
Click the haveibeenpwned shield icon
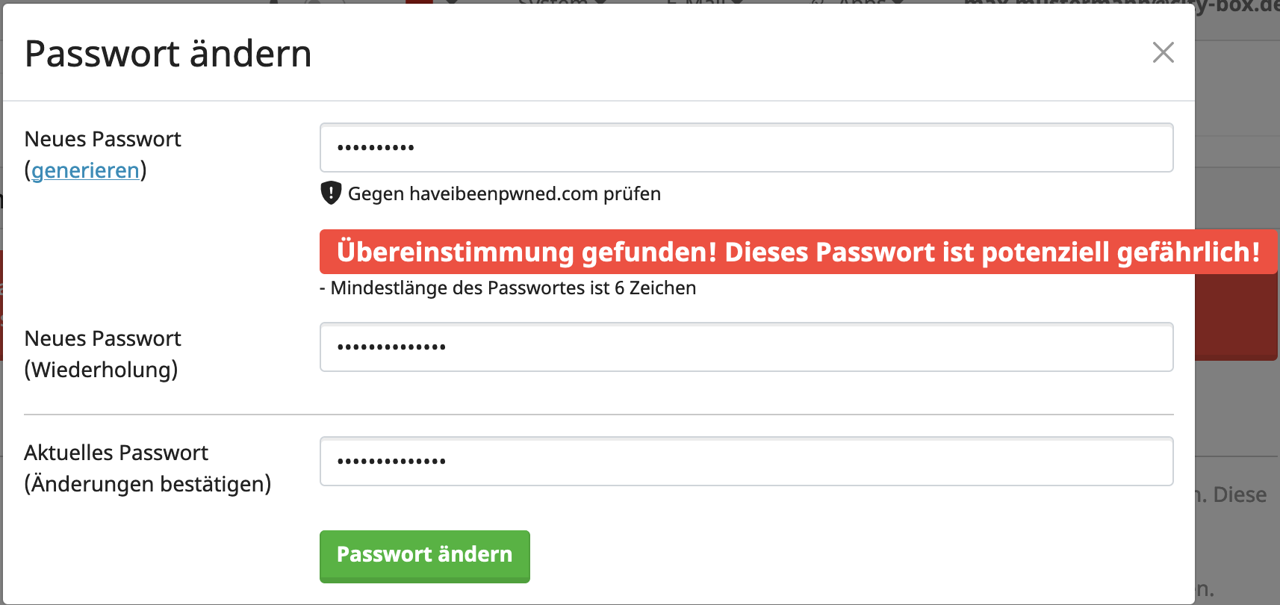tap(331, 193)
